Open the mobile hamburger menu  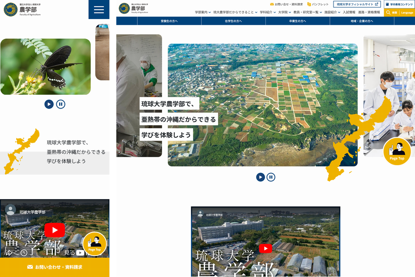click(x=99, y=10)
